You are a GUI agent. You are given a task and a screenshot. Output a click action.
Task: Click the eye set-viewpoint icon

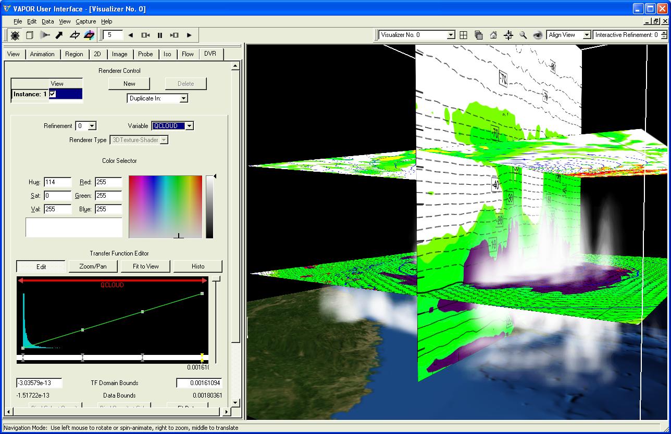(x=537, y=35)
